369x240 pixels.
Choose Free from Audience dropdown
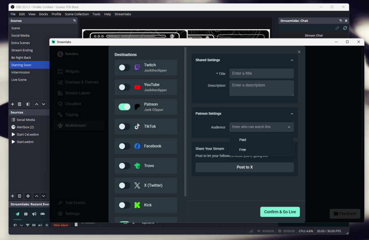[262, 150]
